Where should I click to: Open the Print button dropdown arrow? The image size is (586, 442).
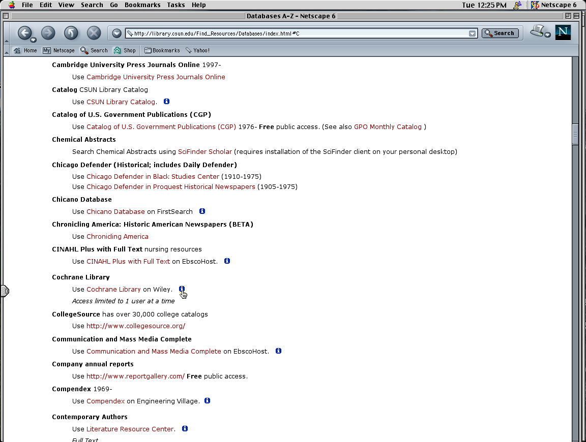(x=547, y=35)
